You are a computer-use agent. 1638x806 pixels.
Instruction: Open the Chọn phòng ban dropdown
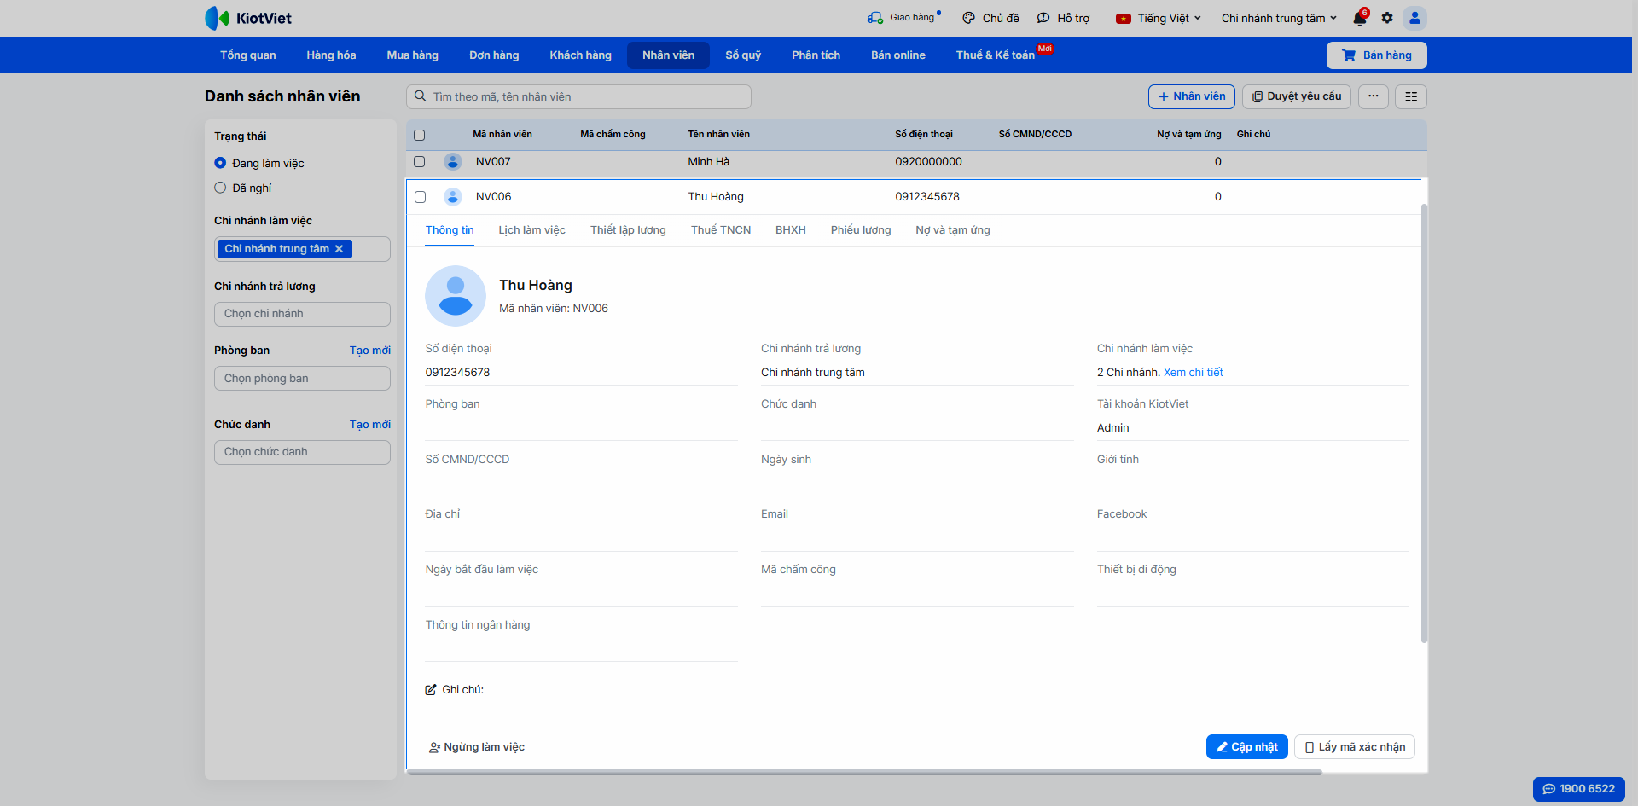tap(302, 379)
